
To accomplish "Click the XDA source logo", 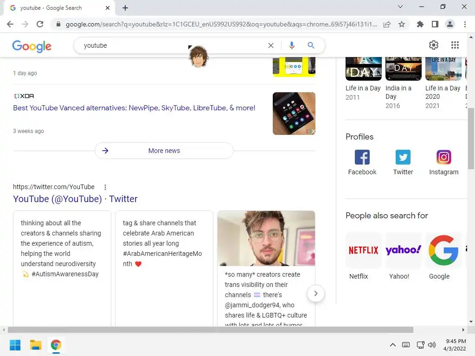I will 24,96.
